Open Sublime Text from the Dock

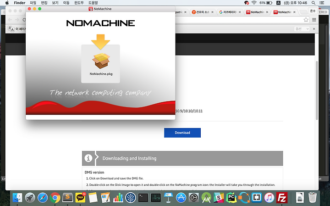(x=67, y=198)
